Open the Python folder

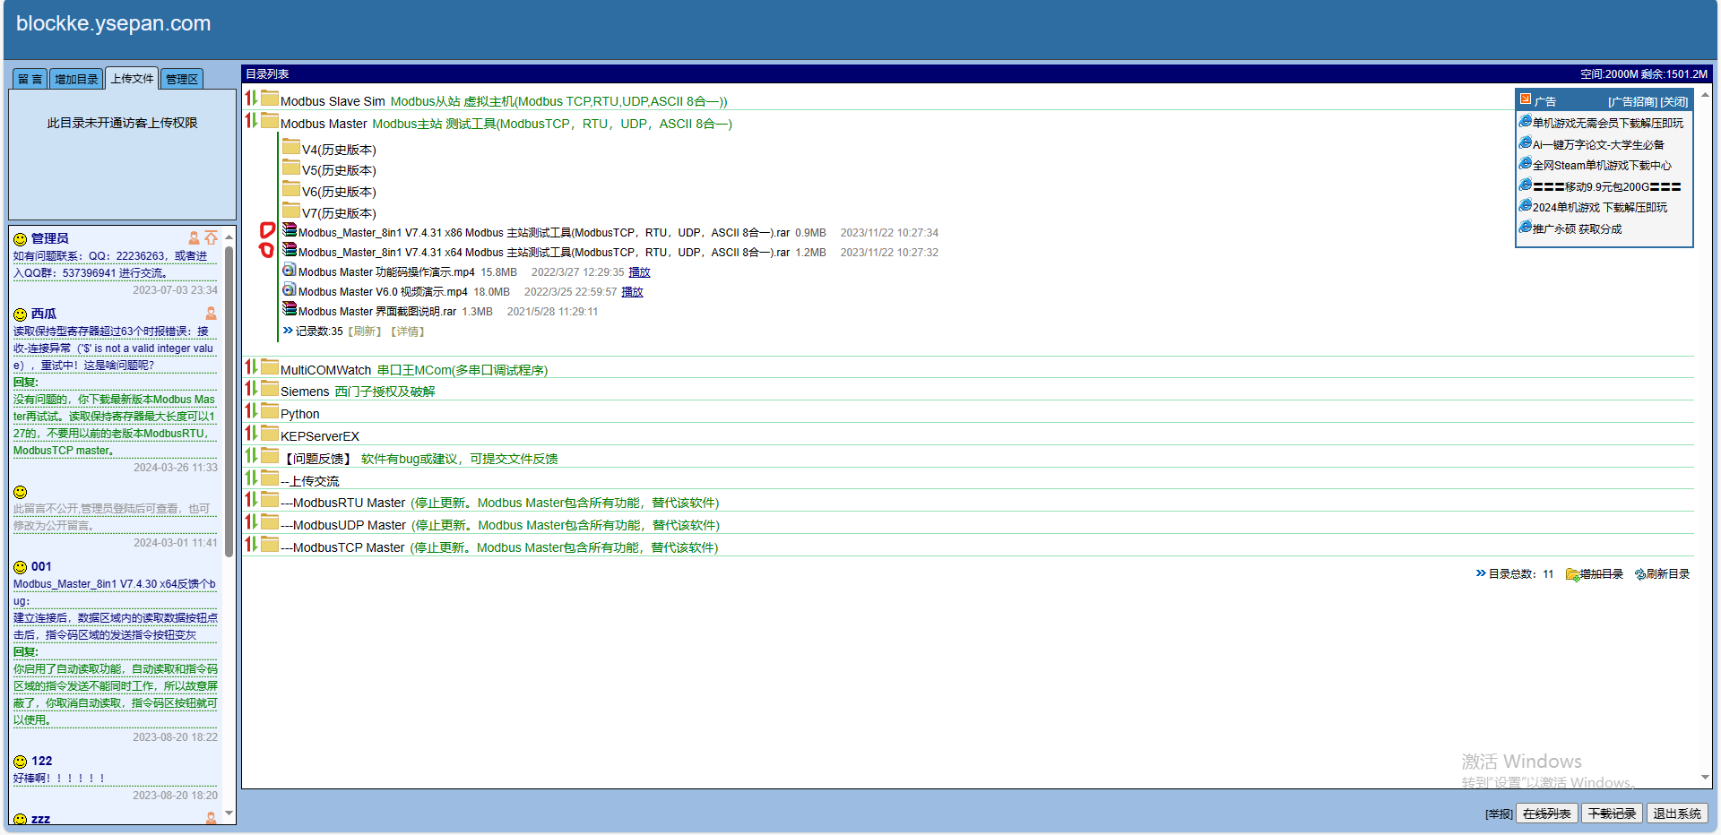point(299,412)
